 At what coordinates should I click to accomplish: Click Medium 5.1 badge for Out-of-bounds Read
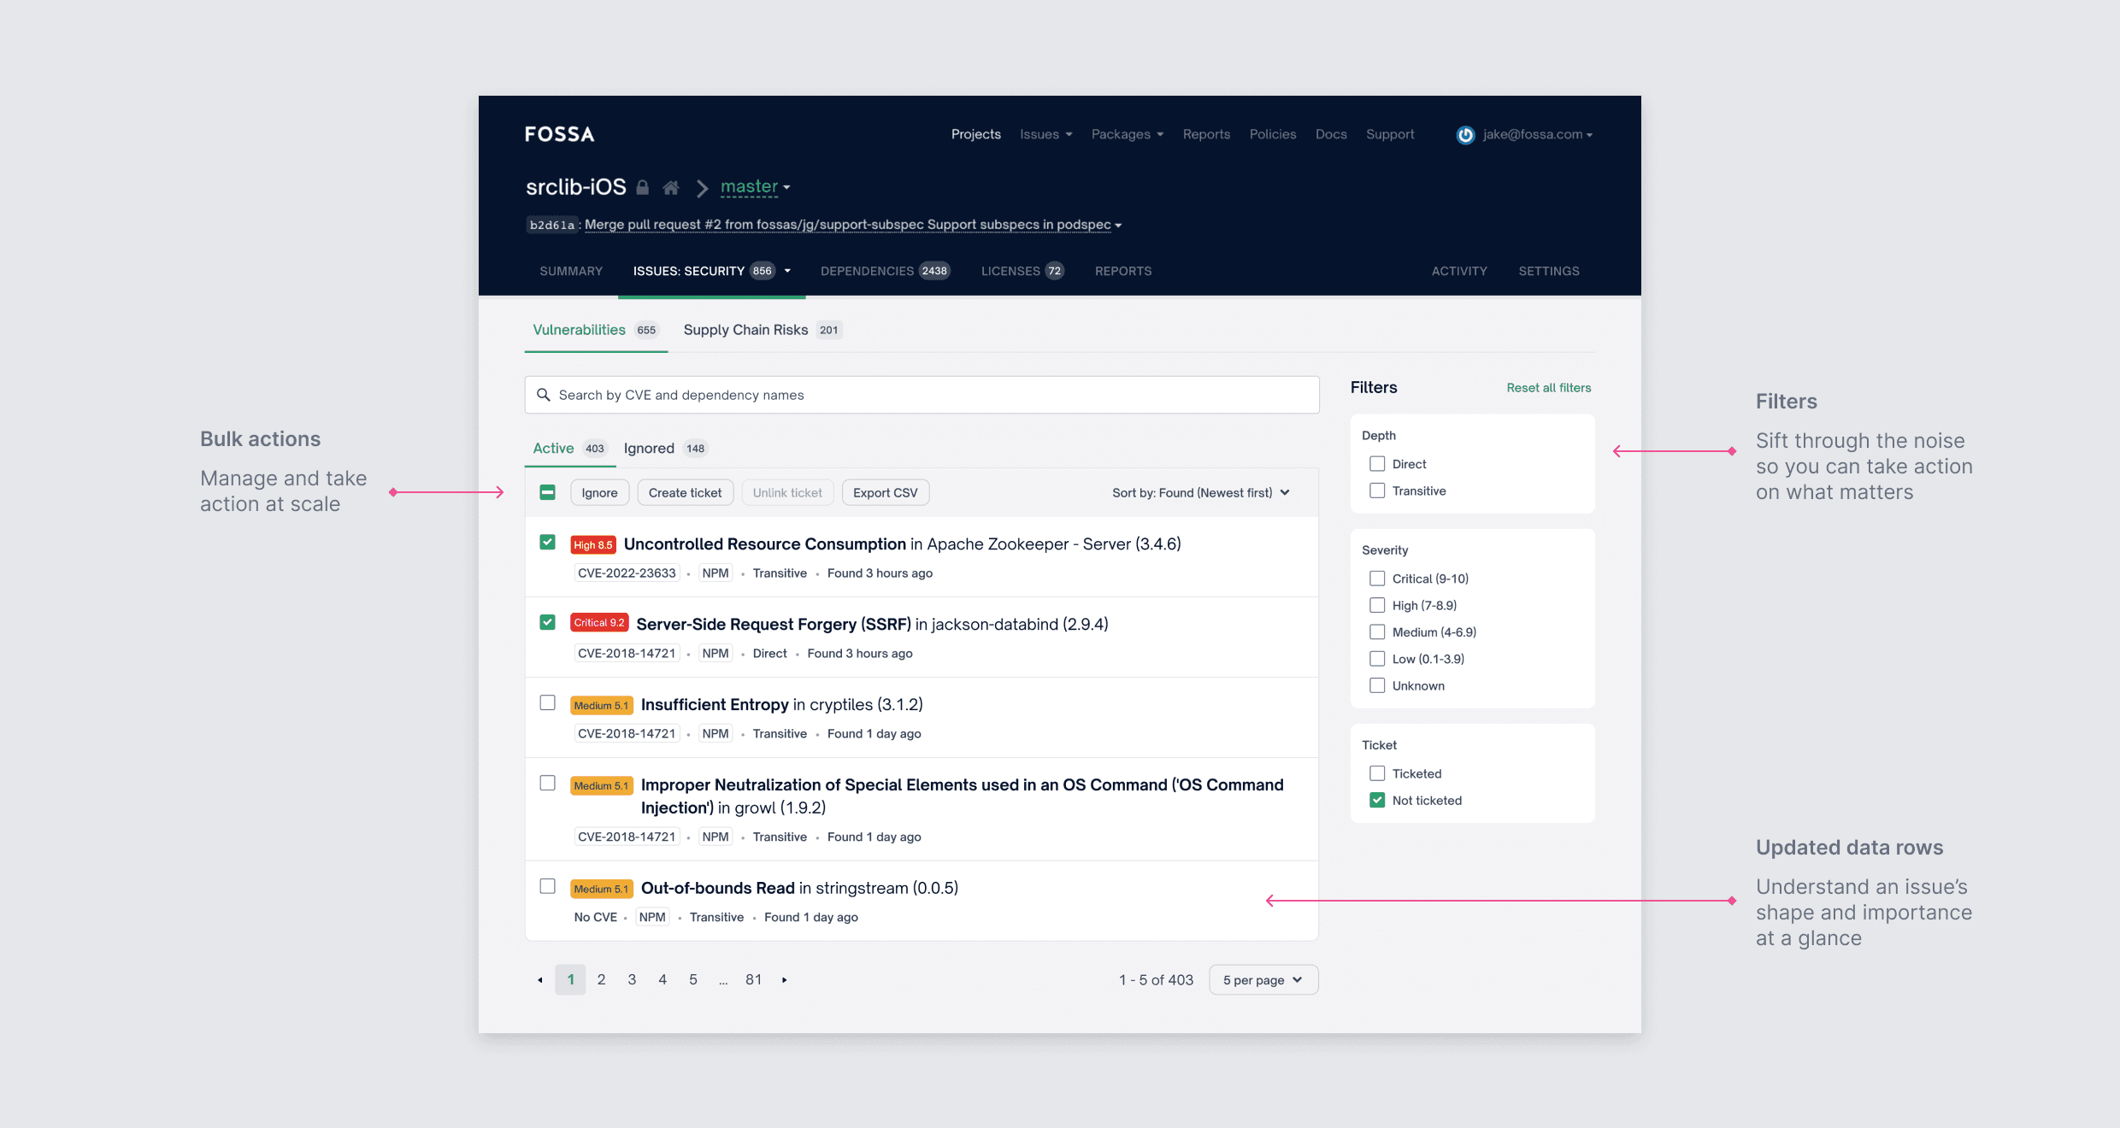pyautogui.click(x=601, y=890)
